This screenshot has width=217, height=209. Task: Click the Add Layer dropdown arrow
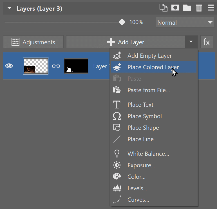click(191, 42)
